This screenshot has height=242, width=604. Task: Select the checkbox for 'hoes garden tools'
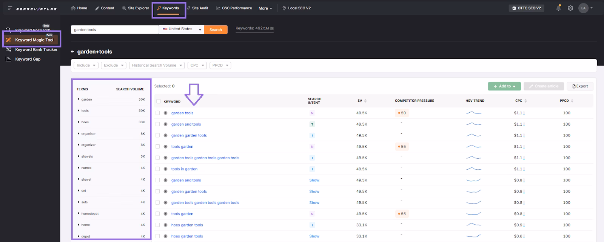pyautogui.click(x=158, y=225)
